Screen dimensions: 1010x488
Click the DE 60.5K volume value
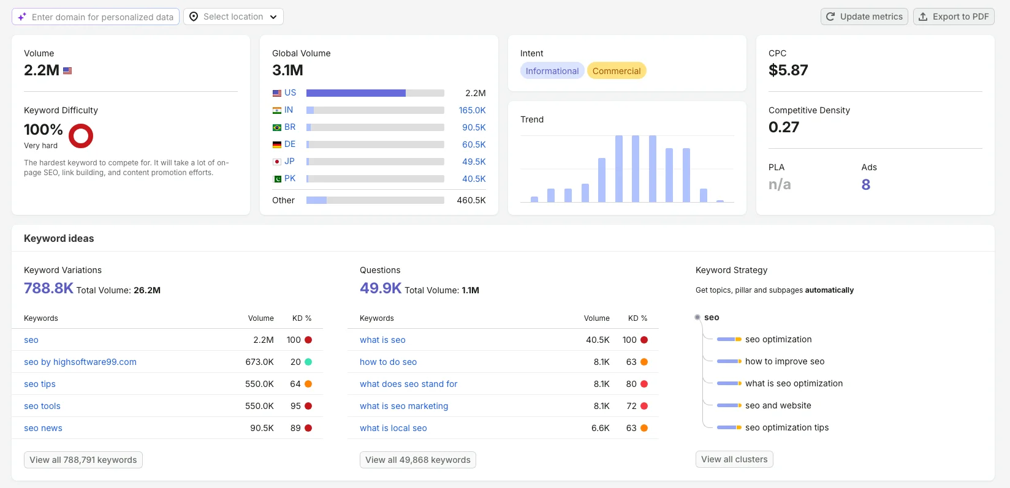tap(474, 145)
